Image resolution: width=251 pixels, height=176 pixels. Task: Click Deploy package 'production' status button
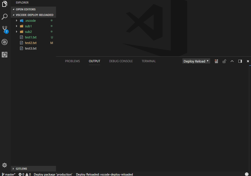[x=53, y=174]
